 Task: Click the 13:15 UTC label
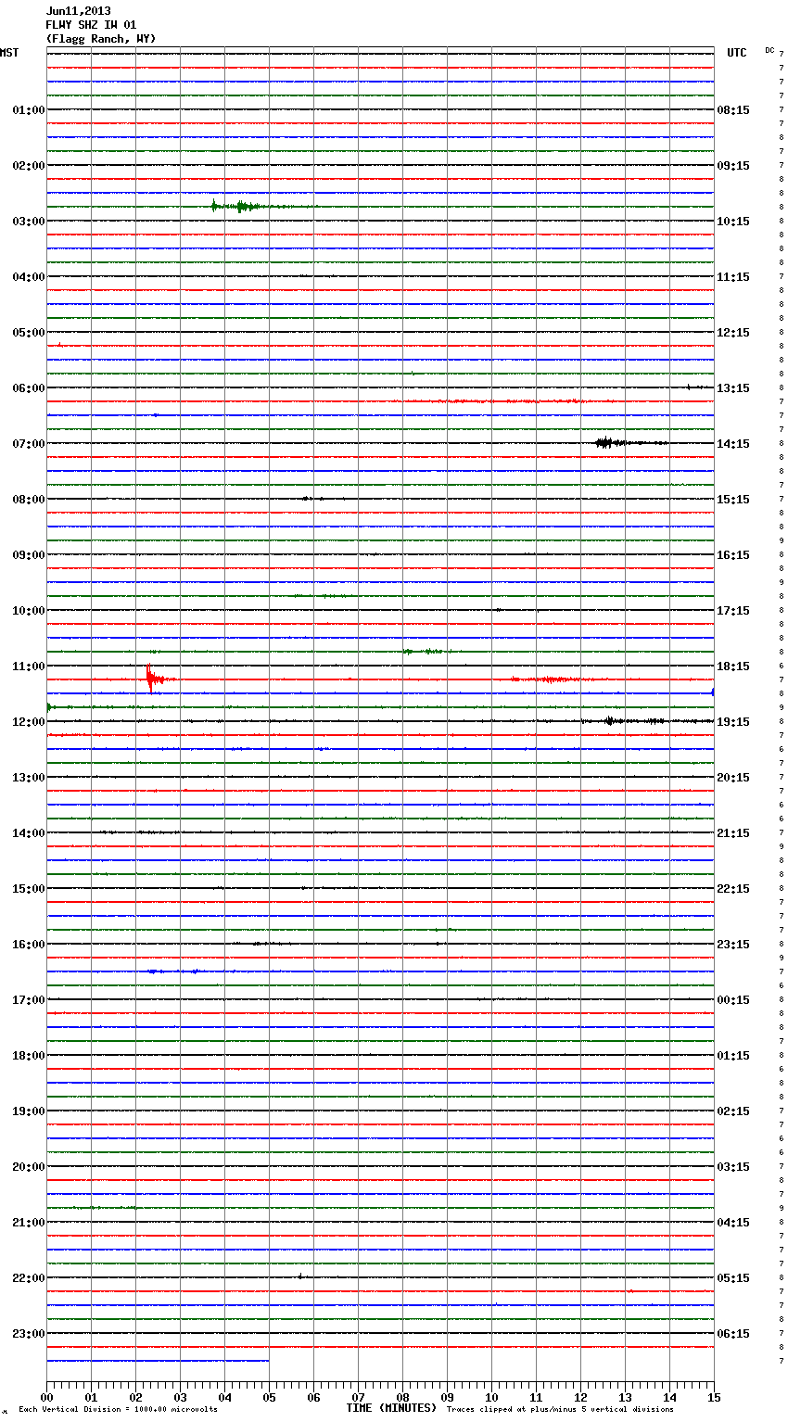click(x=733, y=388)
